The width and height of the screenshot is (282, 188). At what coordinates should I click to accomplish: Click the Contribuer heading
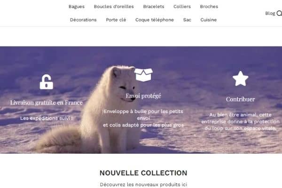point(240,99)
